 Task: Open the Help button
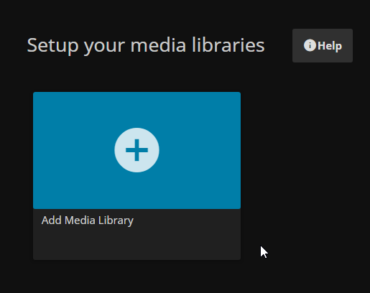[323, 45]
